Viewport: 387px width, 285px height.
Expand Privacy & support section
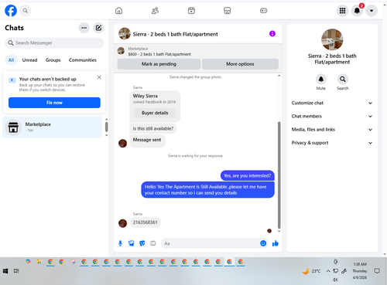(x=332, y=143)
